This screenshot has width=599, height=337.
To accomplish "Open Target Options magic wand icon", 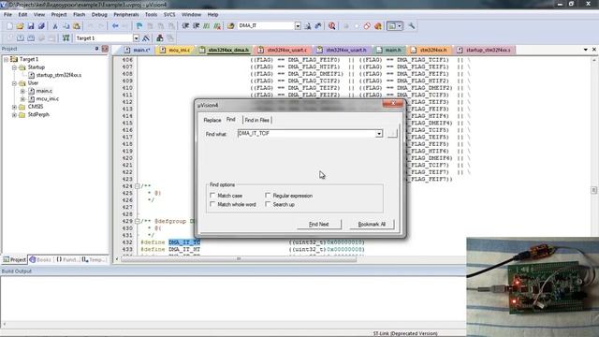I will point(146,38).
